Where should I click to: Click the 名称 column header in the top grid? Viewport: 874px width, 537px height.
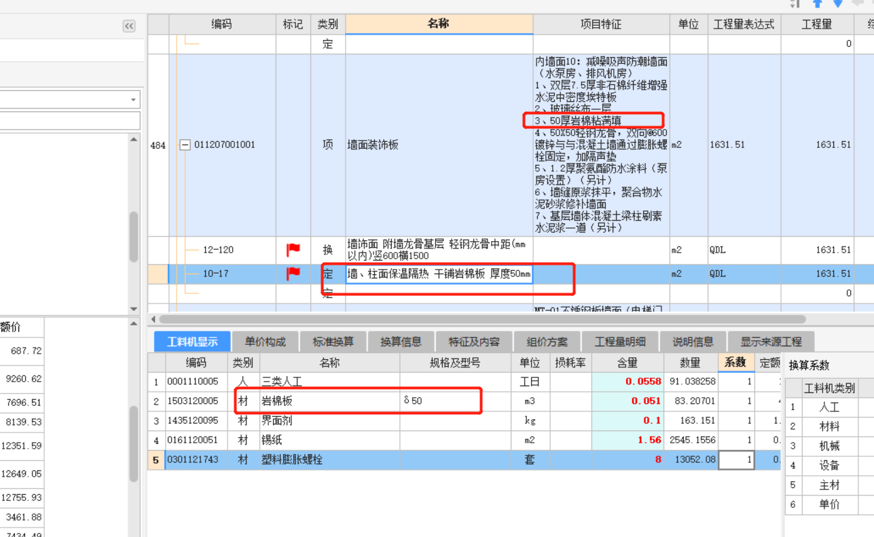click(439, 24)
